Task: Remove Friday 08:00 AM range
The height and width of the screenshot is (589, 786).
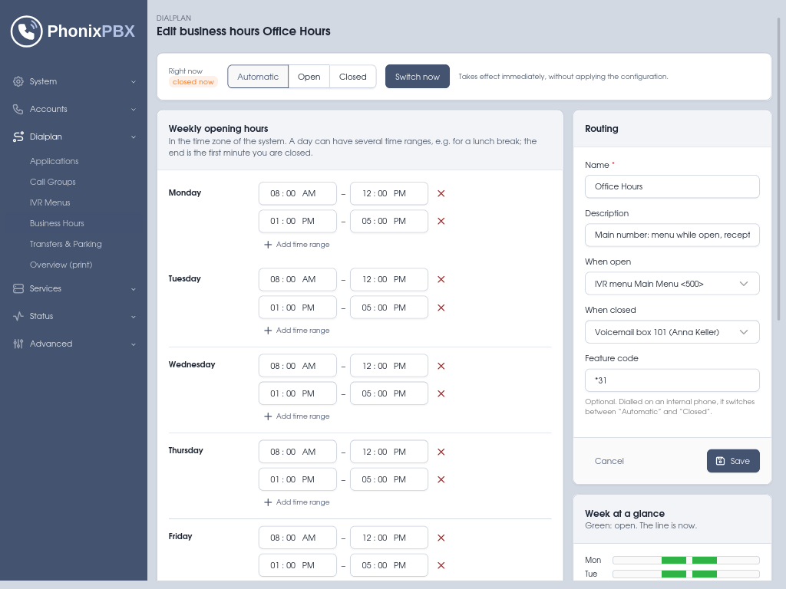Action: pyautogui.click(x=441, y=538)
